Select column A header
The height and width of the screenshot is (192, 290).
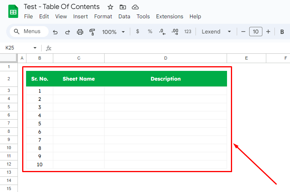(22, 58)
